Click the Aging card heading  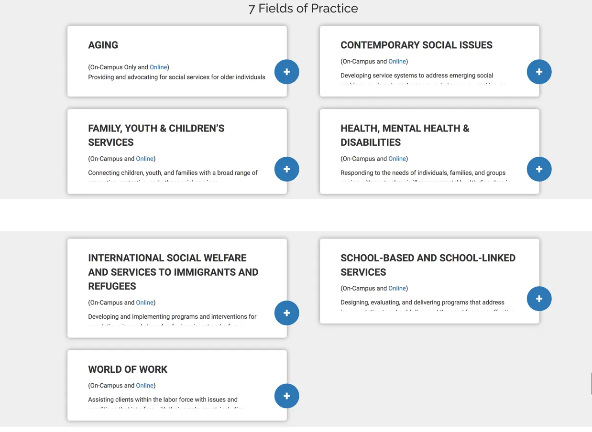click(103, 45)
